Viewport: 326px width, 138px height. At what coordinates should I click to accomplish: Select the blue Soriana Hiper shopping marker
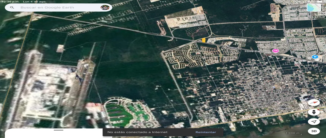315,57
